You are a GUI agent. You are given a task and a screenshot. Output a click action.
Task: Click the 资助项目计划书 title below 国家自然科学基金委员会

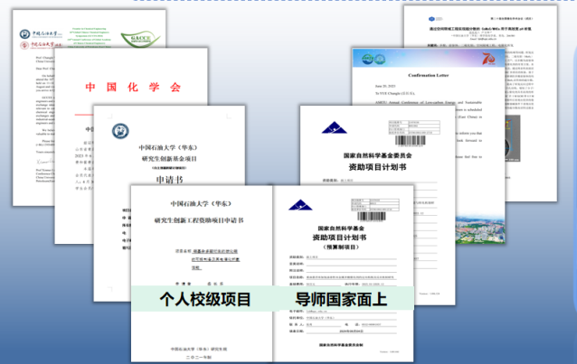377,167
